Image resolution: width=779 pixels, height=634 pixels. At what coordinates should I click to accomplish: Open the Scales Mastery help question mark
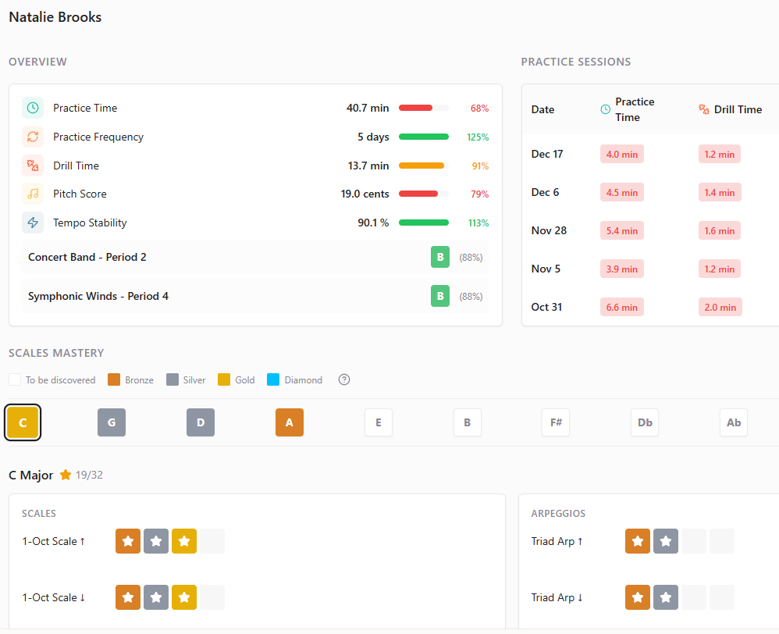click(343, 379)
